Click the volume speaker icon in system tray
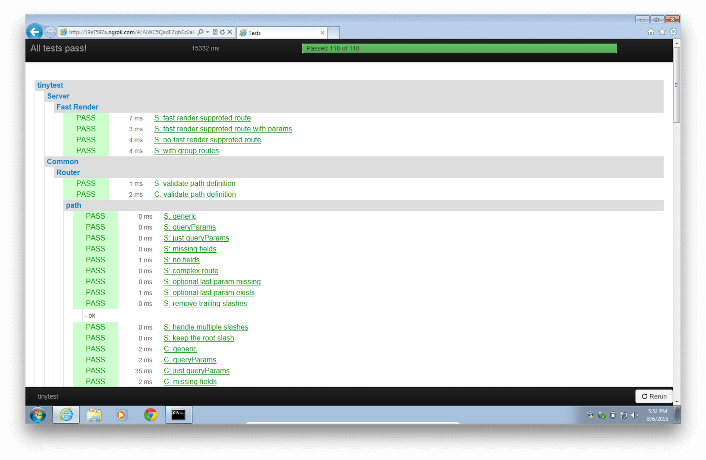Screen dimensions: 706x460 635,415
